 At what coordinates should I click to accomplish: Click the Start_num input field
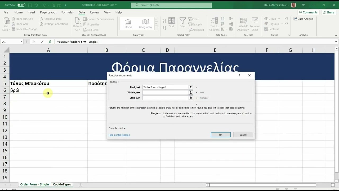click(166, 98)
